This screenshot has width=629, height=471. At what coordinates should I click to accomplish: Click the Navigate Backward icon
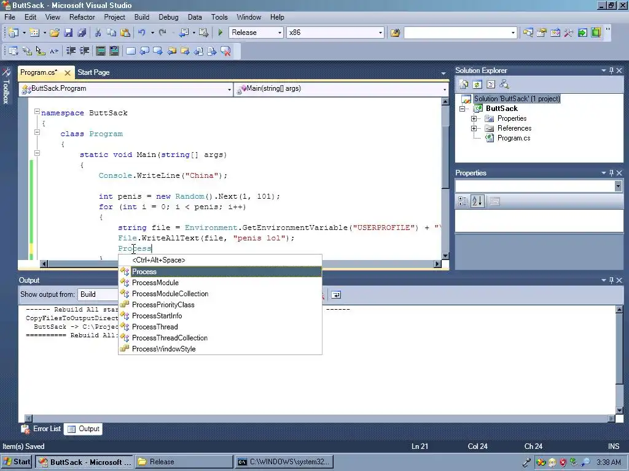[184, 33]
